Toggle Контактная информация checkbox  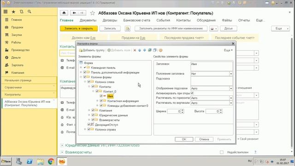pos(101,101)
